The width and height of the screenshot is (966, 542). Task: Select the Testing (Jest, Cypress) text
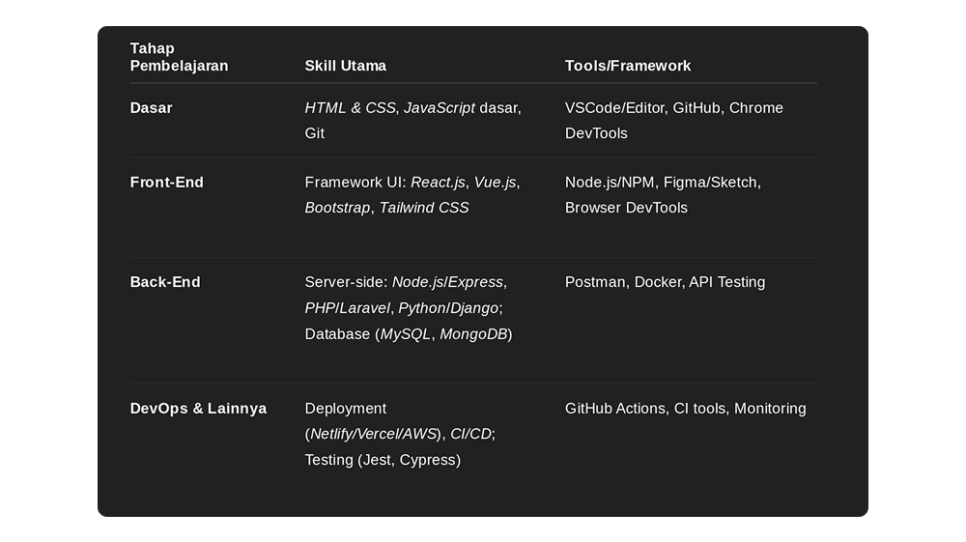[x=383, y=460]
